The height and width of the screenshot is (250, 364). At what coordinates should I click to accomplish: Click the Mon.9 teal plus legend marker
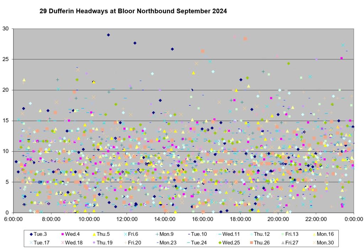157,234
